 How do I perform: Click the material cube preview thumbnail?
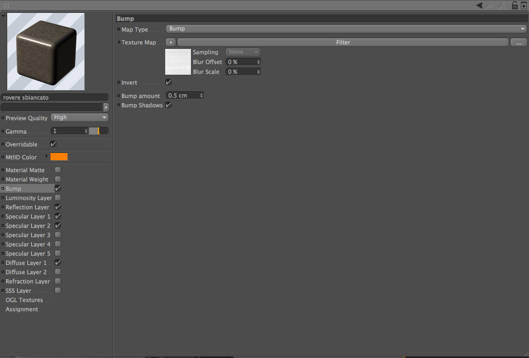pos(46,52)
